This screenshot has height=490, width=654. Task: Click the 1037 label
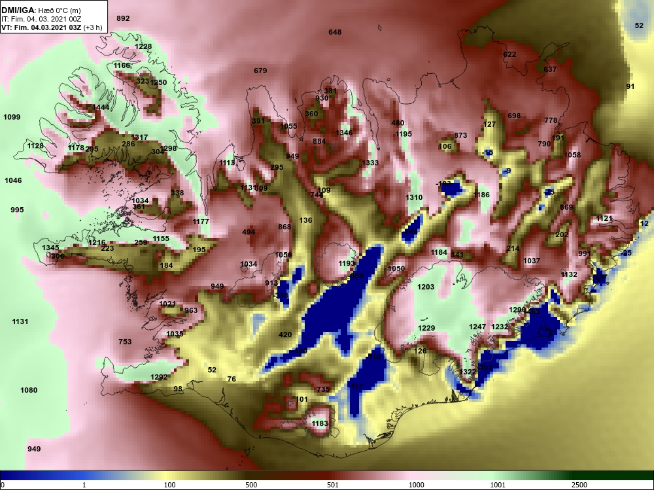(532, 261)
